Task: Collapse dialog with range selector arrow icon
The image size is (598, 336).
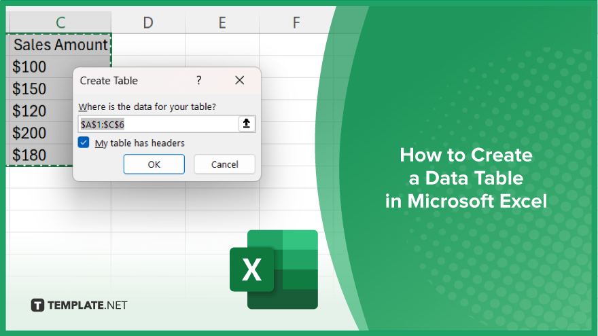Action: click(x=247, y=124)
